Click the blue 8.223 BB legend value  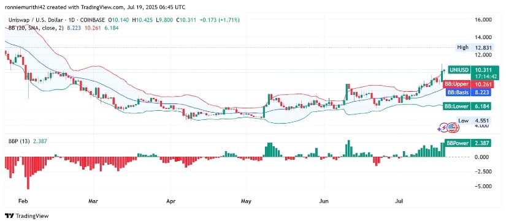74,28
